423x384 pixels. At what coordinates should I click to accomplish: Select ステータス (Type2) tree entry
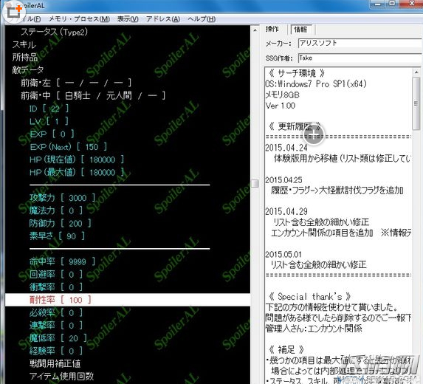(54, 32)
